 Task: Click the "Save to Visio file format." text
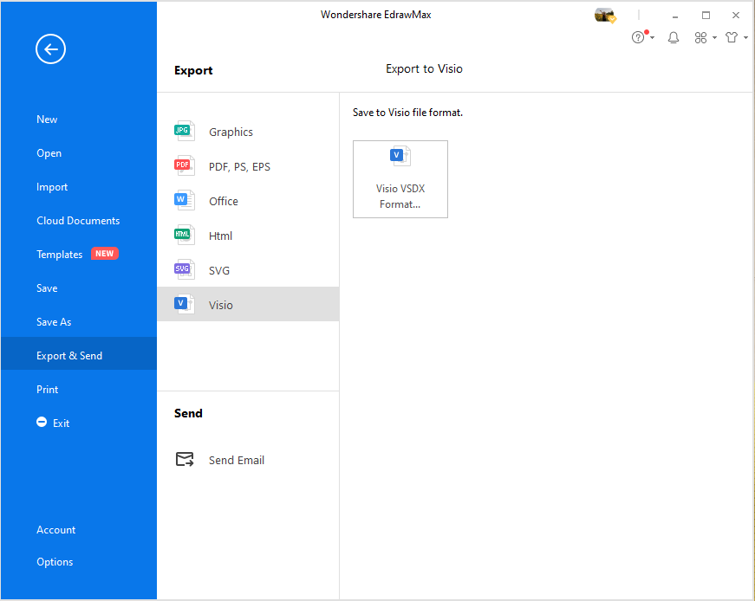tap(407, 113)
